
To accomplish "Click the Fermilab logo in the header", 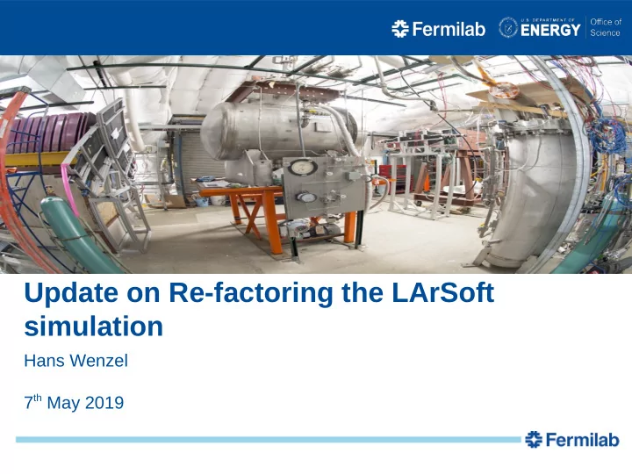I will 439,29.
